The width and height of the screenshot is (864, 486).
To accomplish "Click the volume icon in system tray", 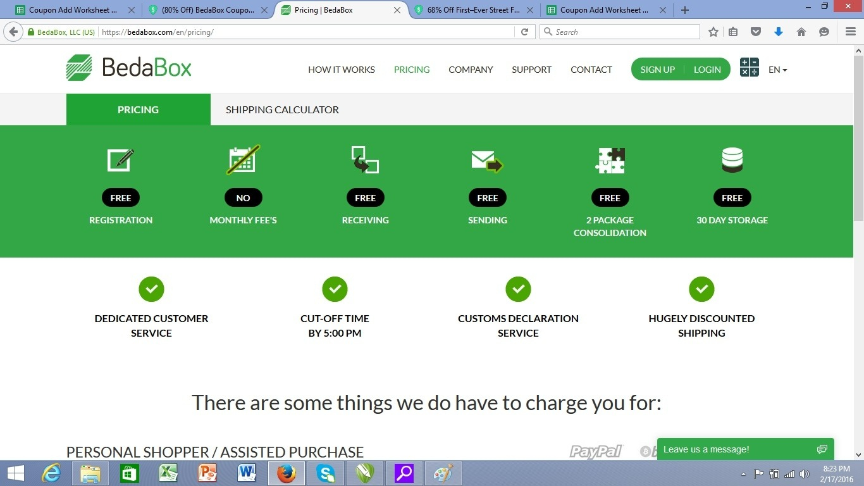I will click(805, 474).
